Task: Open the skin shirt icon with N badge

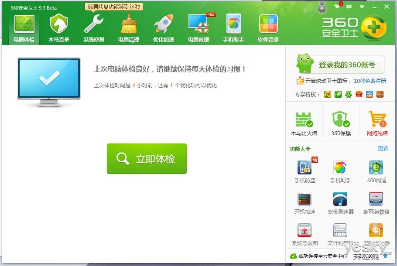Action: point(337,6)
